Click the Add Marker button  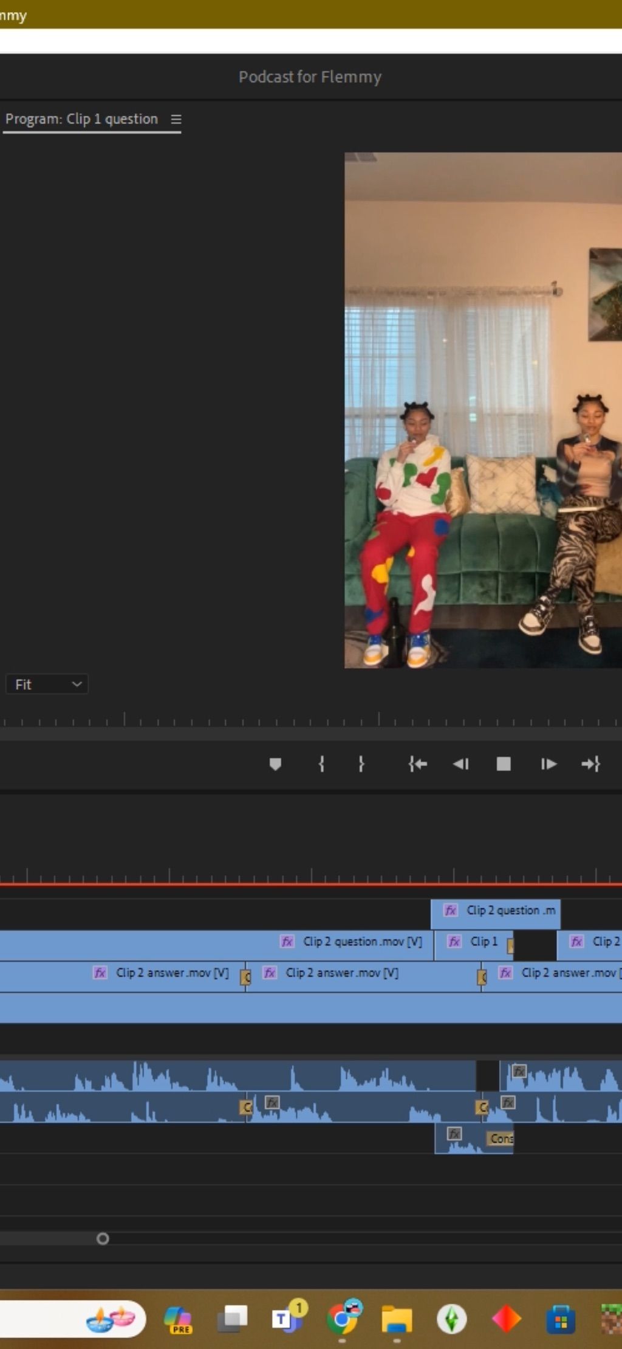pos(275,764)
